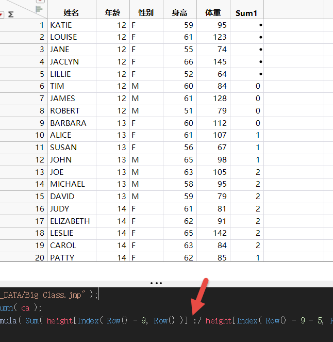Screen dimensions: 333x342
Task: Click the JOE name cell
Action: [x=72, y=172]
